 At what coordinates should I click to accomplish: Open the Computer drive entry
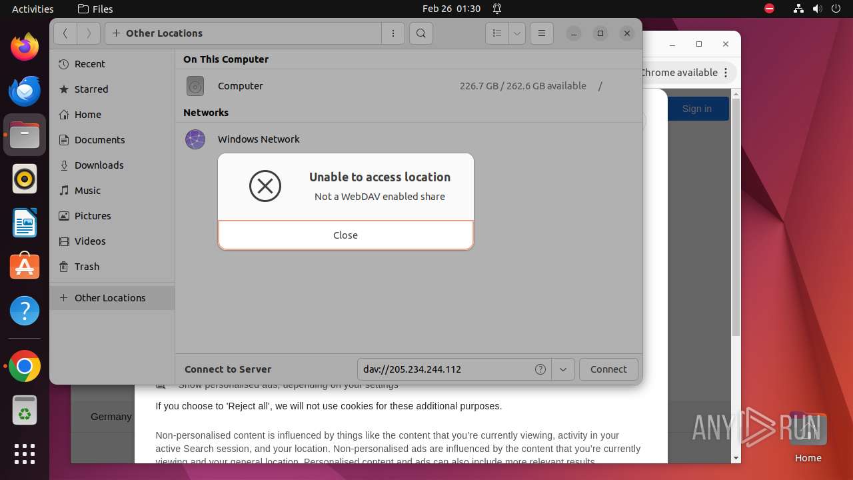[409, 86]
